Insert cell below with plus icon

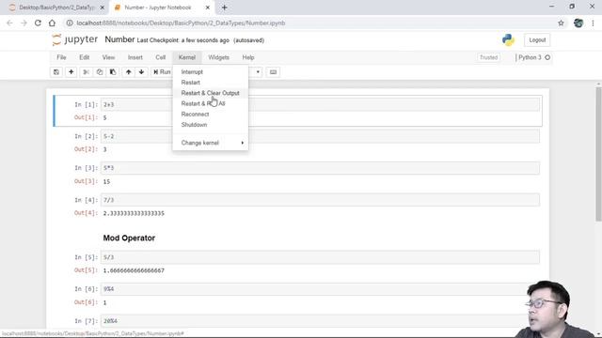point(71,72)
